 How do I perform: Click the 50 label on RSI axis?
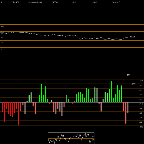[x=2, y=38]
